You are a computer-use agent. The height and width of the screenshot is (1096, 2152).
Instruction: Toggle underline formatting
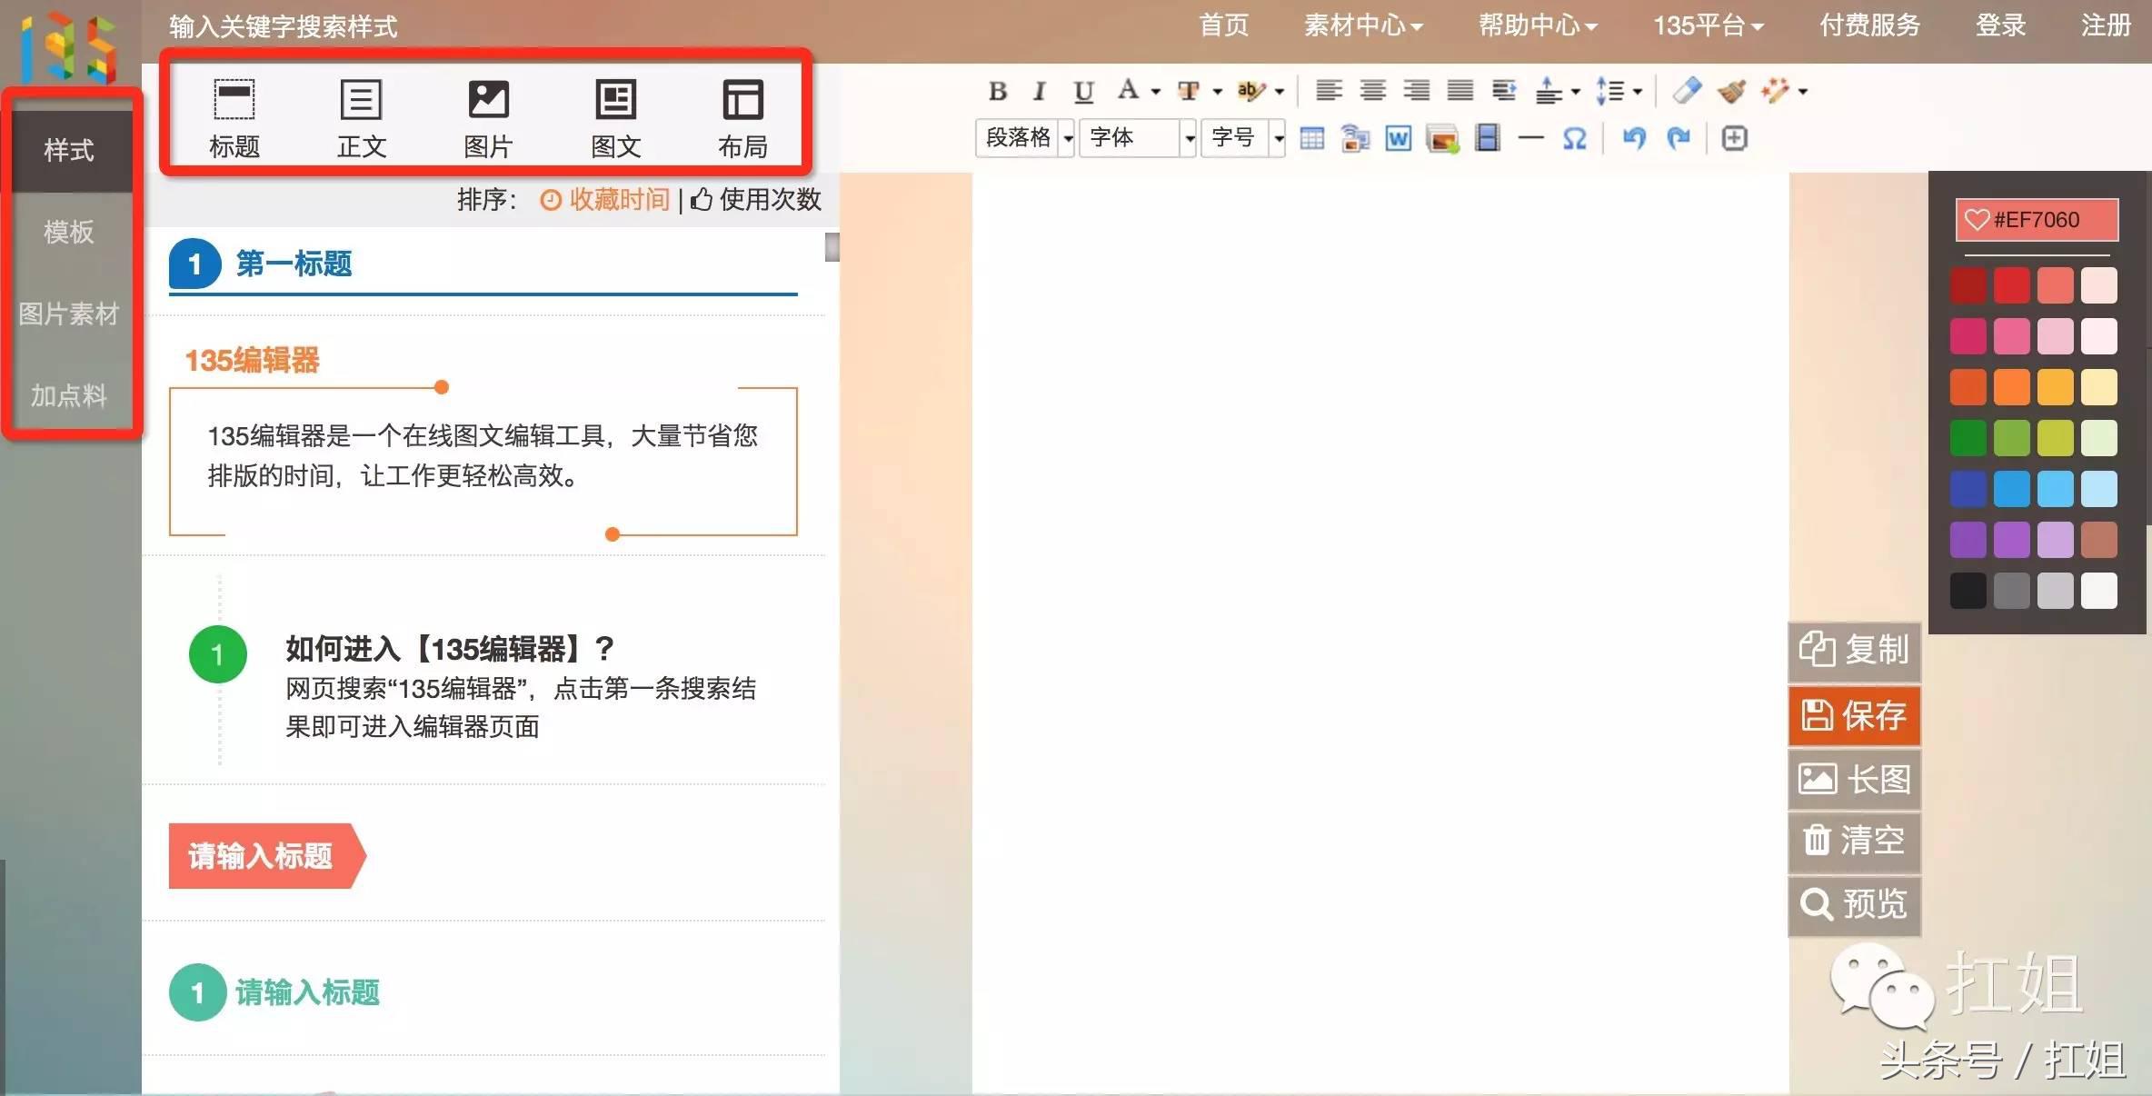click(1081, 91)
